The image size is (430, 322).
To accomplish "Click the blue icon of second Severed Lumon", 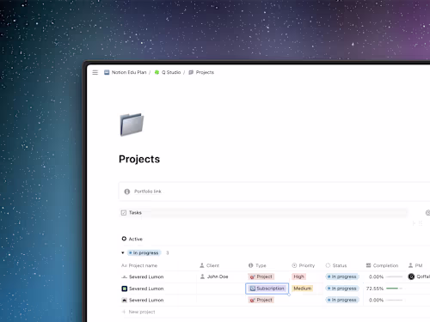I will pos(125,289).
